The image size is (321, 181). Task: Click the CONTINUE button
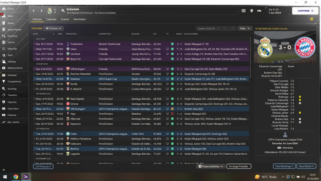coord(305,11)
